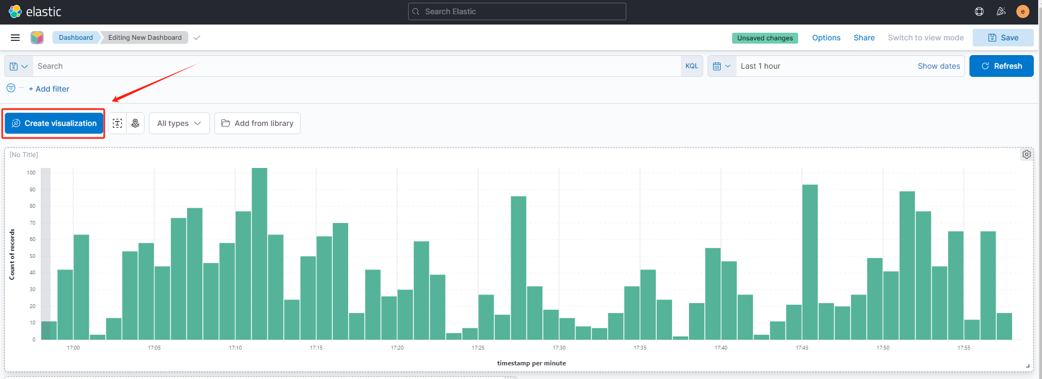Open the newsfeed celebration icon
Viewport: 1042px width, 379px height.
pyautogui.click(x=1001, y=11)
